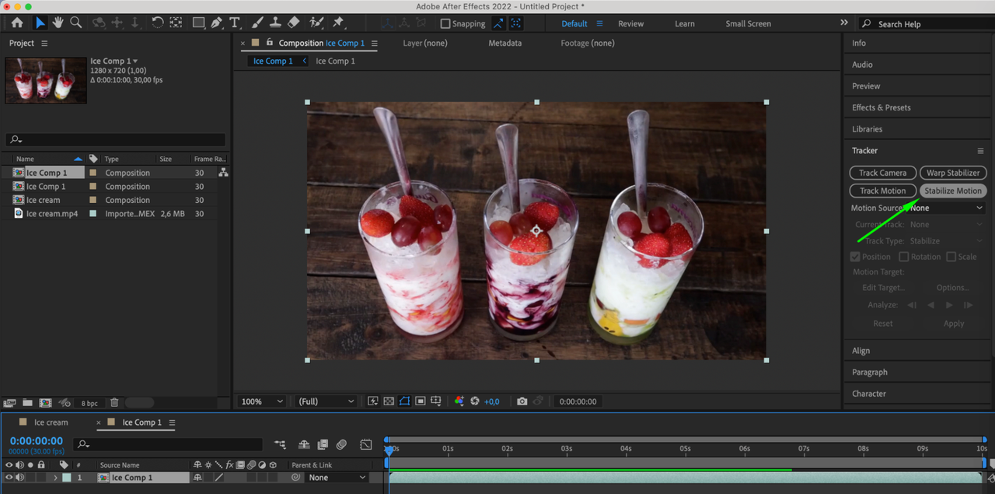995x494 pixels.
Task: Hide the Ice Comp 1 layer visibility
Action: click(x=9, y=477)
